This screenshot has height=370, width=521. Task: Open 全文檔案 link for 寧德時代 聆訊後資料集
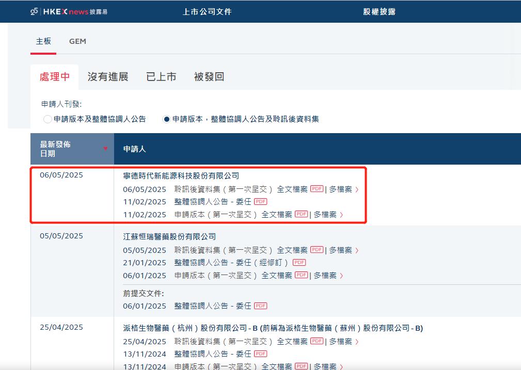pos(292,189)
